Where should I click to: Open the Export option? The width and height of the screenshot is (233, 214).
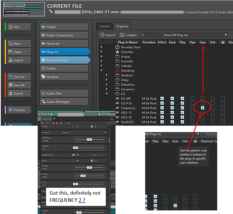(19, 93)
